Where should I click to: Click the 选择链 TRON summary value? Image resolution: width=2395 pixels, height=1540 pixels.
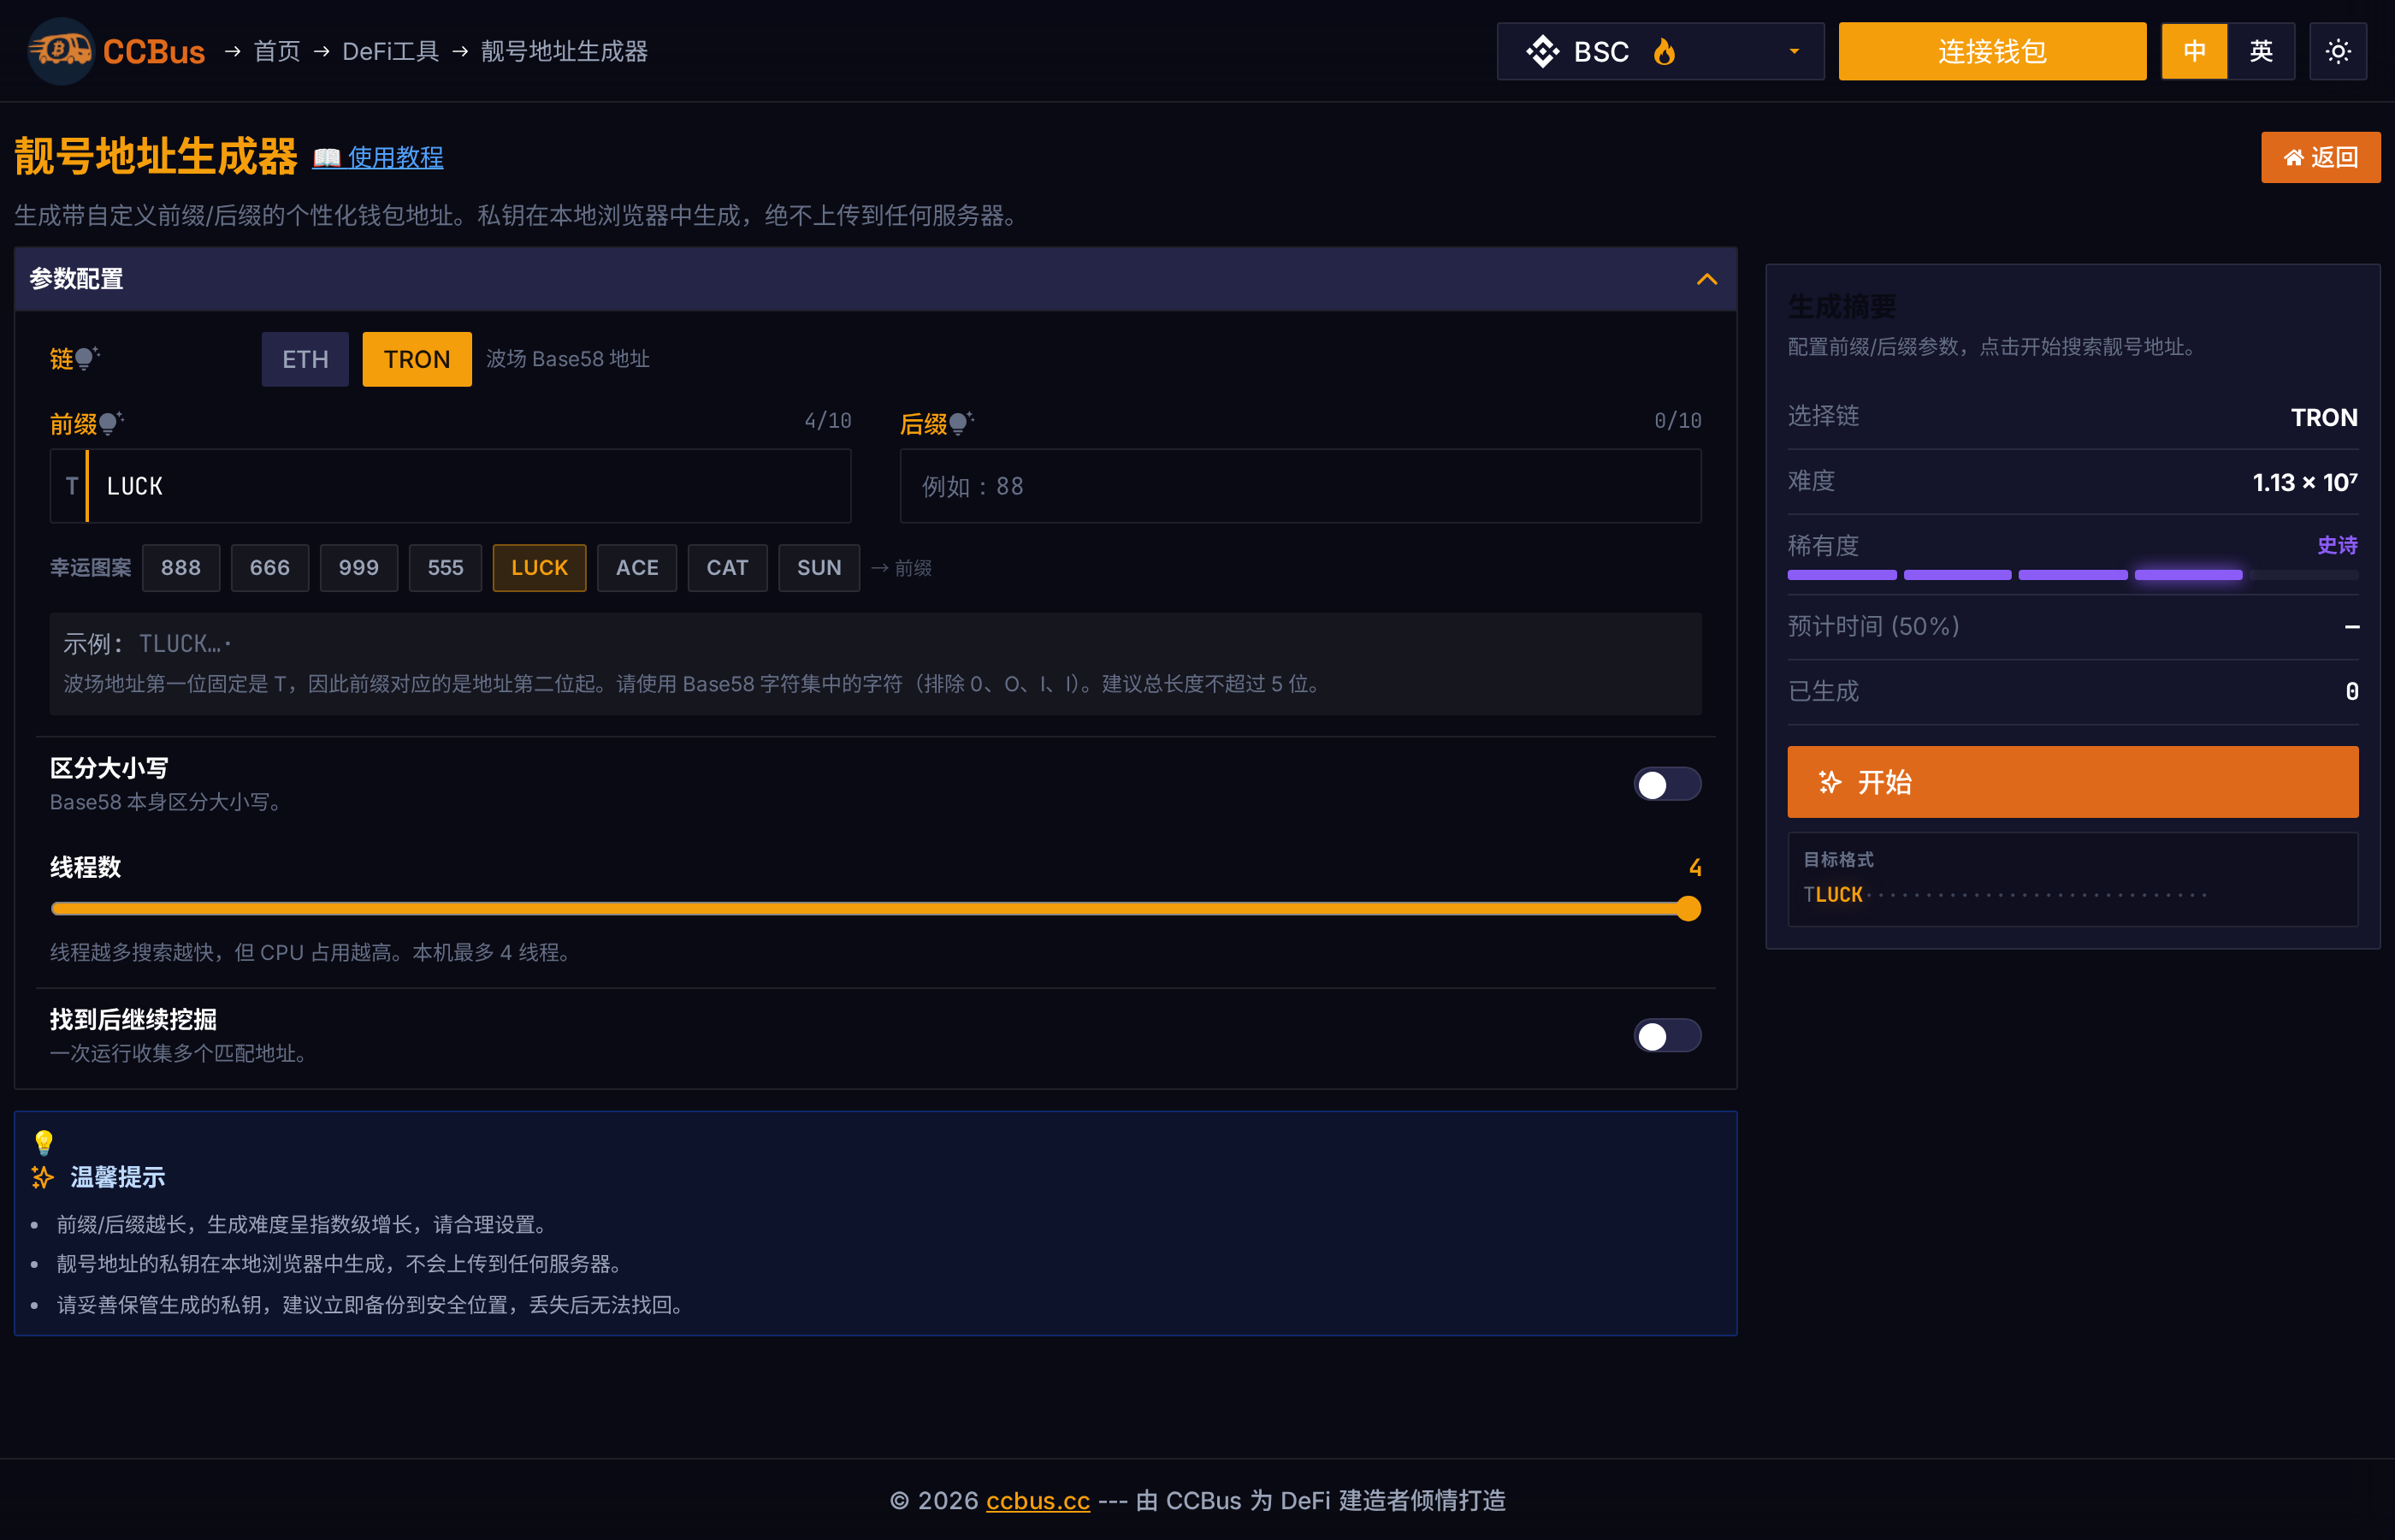(2324, 417)
